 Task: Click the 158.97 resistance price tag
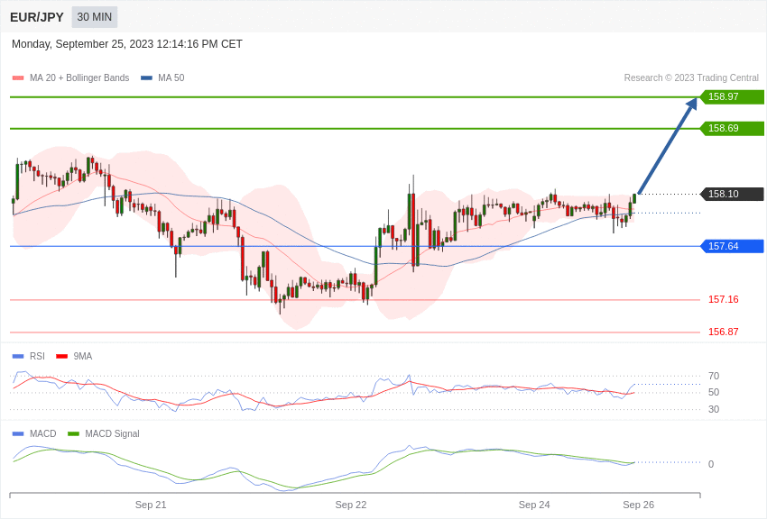[x=733, y=96]
